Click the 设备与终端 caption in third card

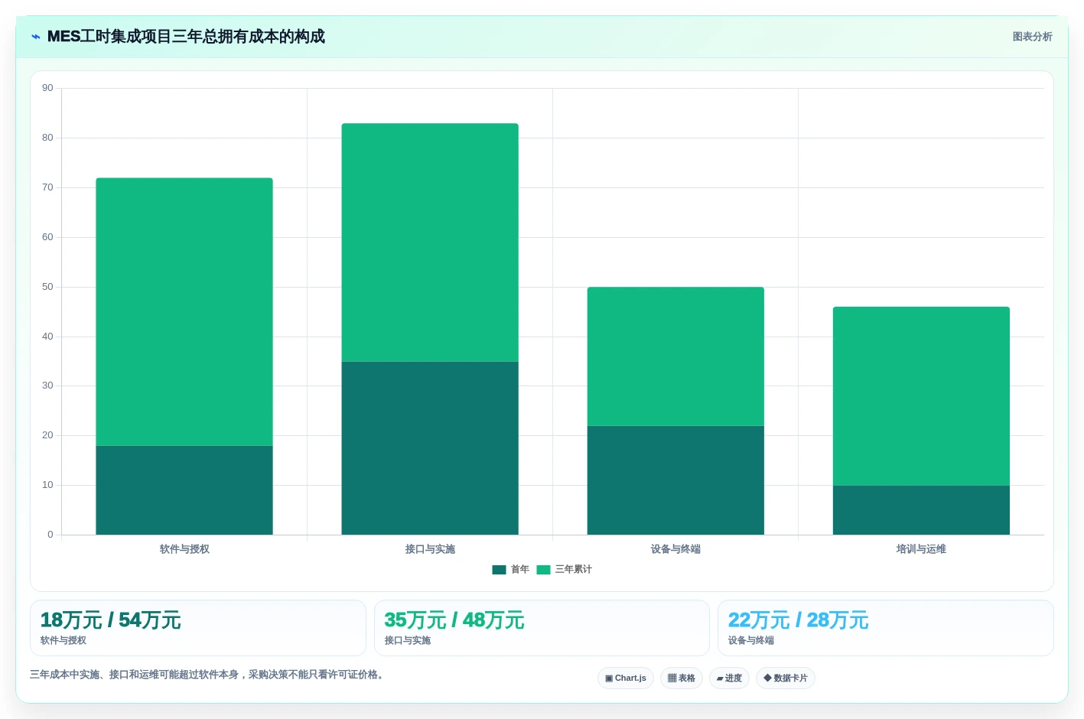coord(751,641)
